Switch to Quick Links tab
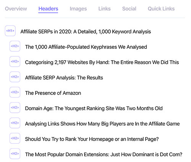The height and width of the screenshot is (162, 191). (x=161, y=9)
